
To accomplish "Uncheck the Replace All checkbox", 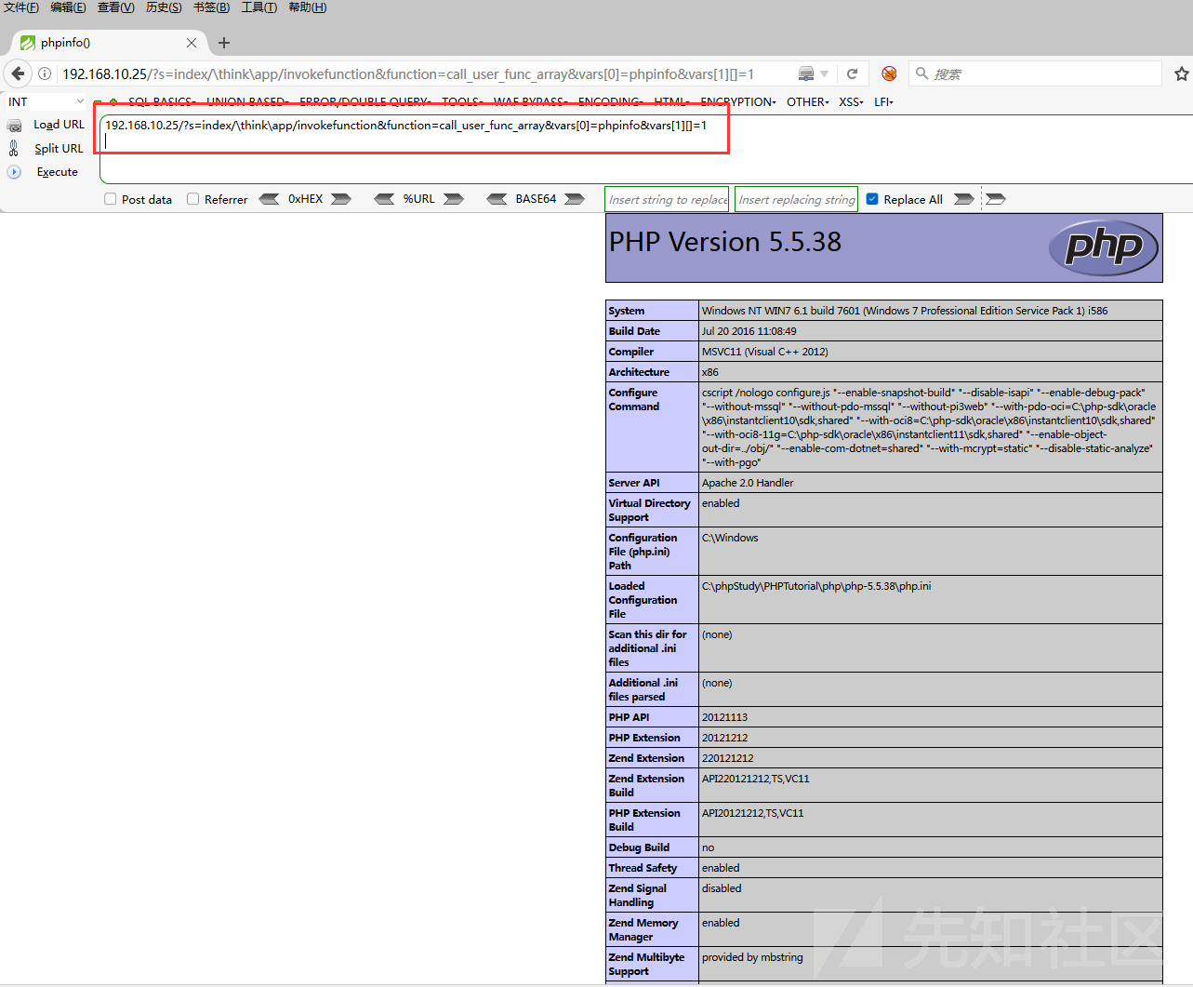I will [872, 199].
